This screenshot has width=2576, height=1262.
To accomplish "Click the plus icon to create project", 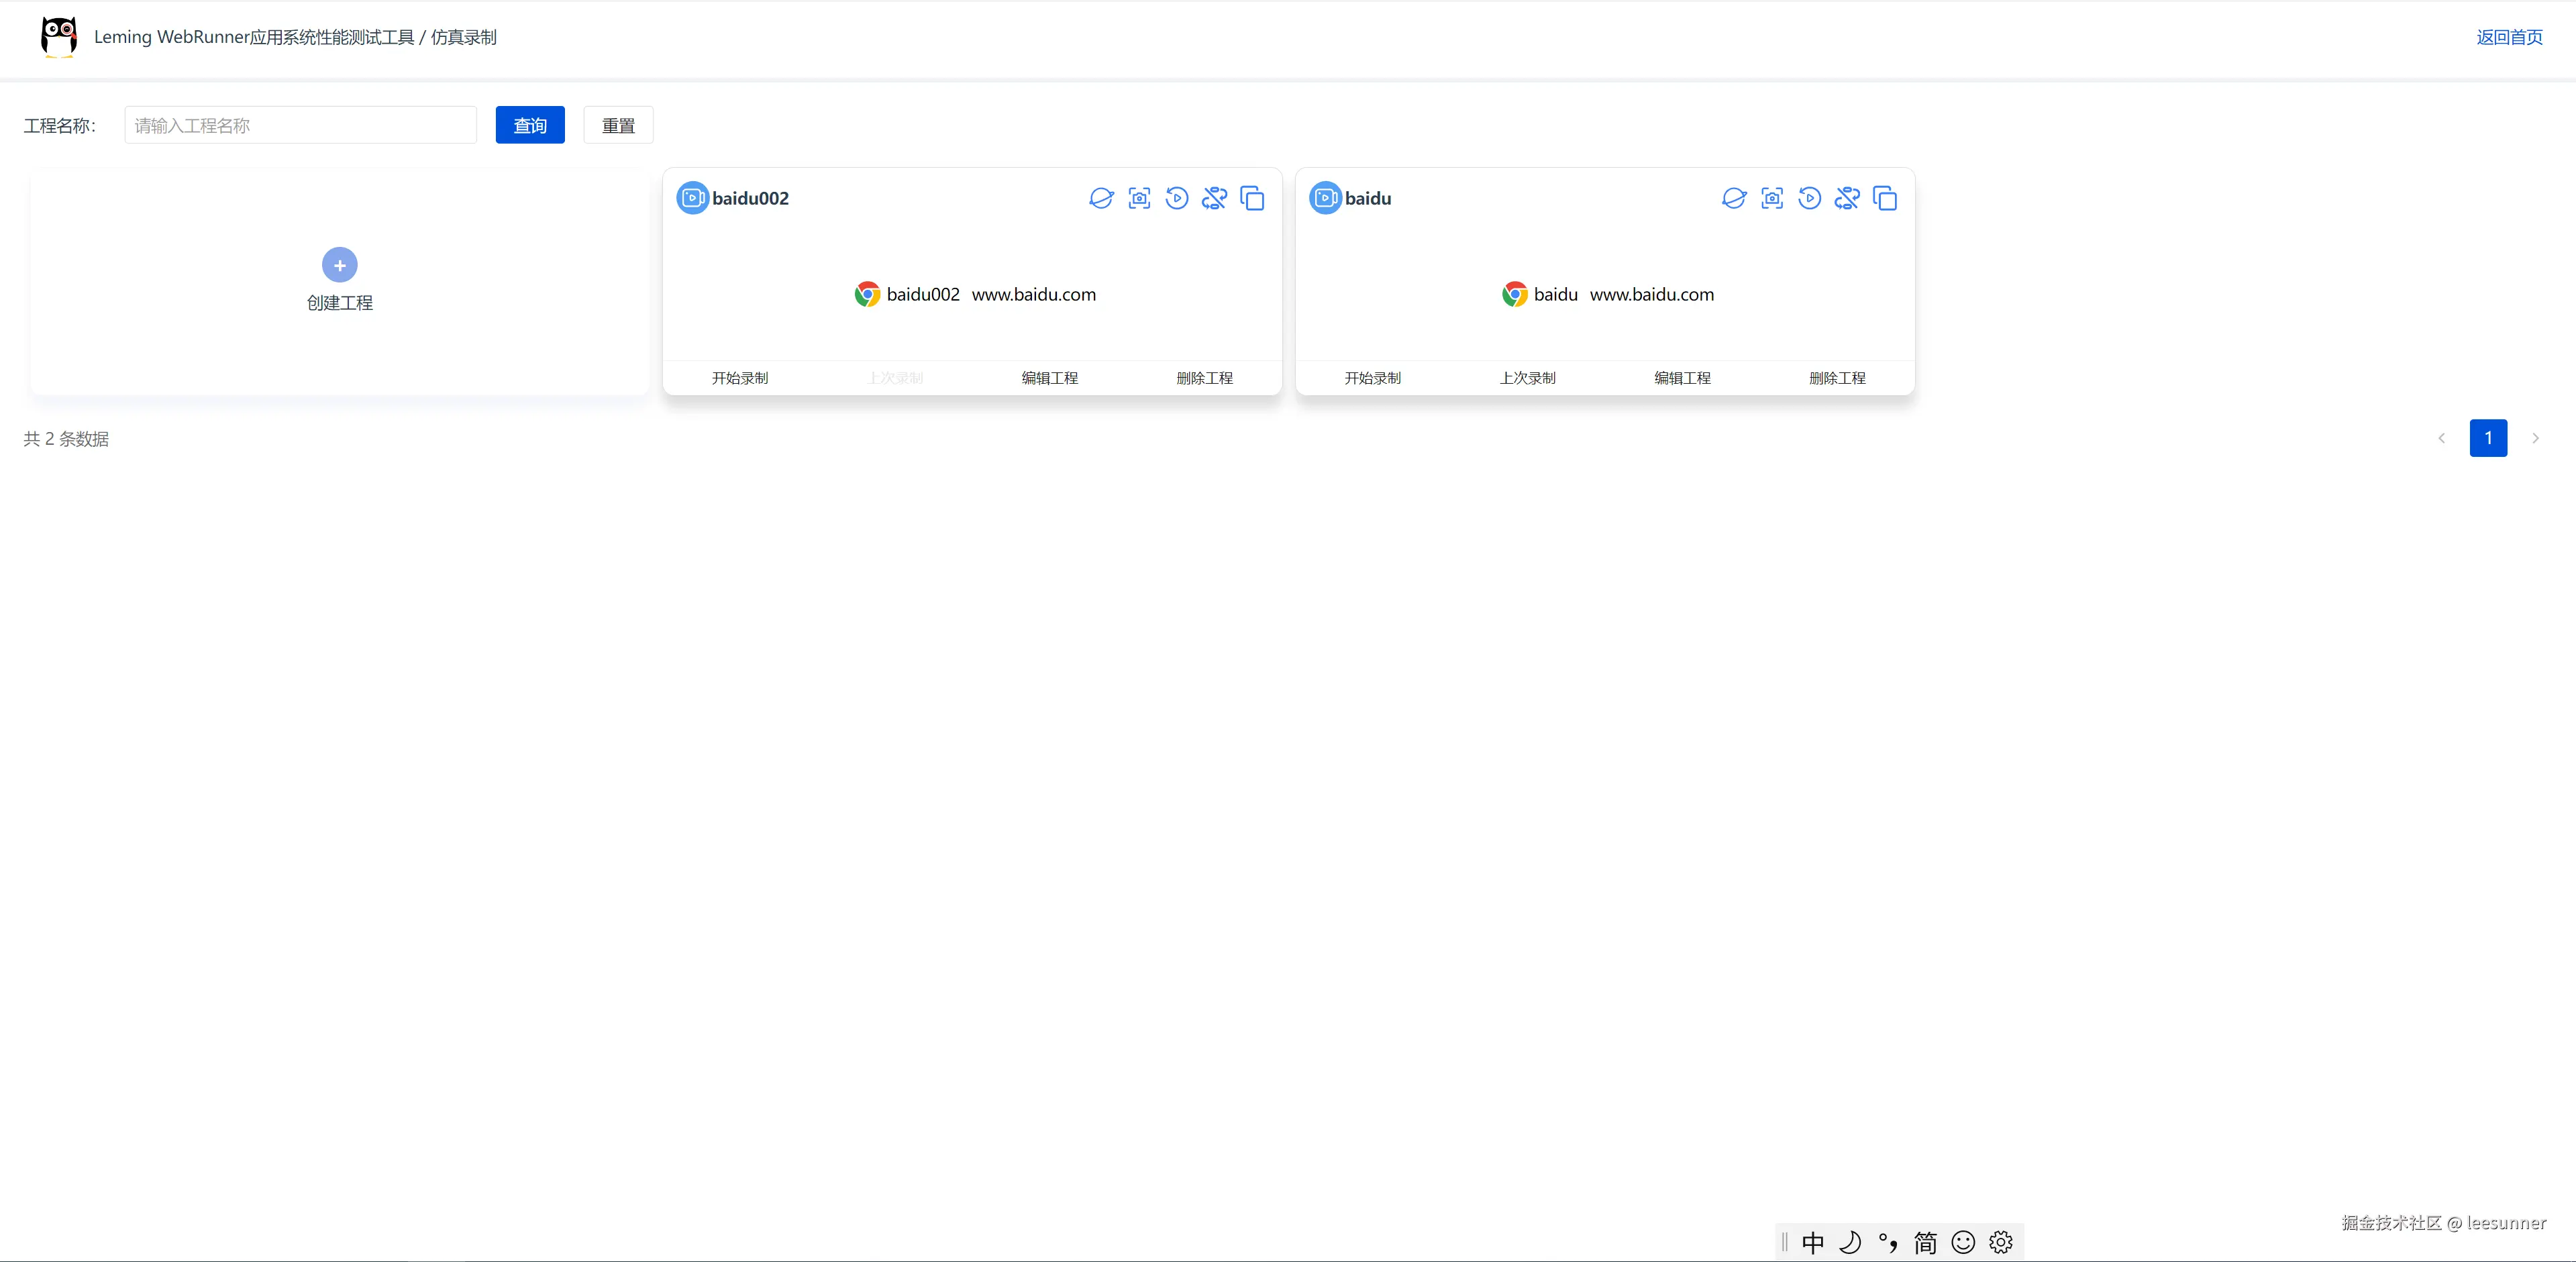I will 340,265.
